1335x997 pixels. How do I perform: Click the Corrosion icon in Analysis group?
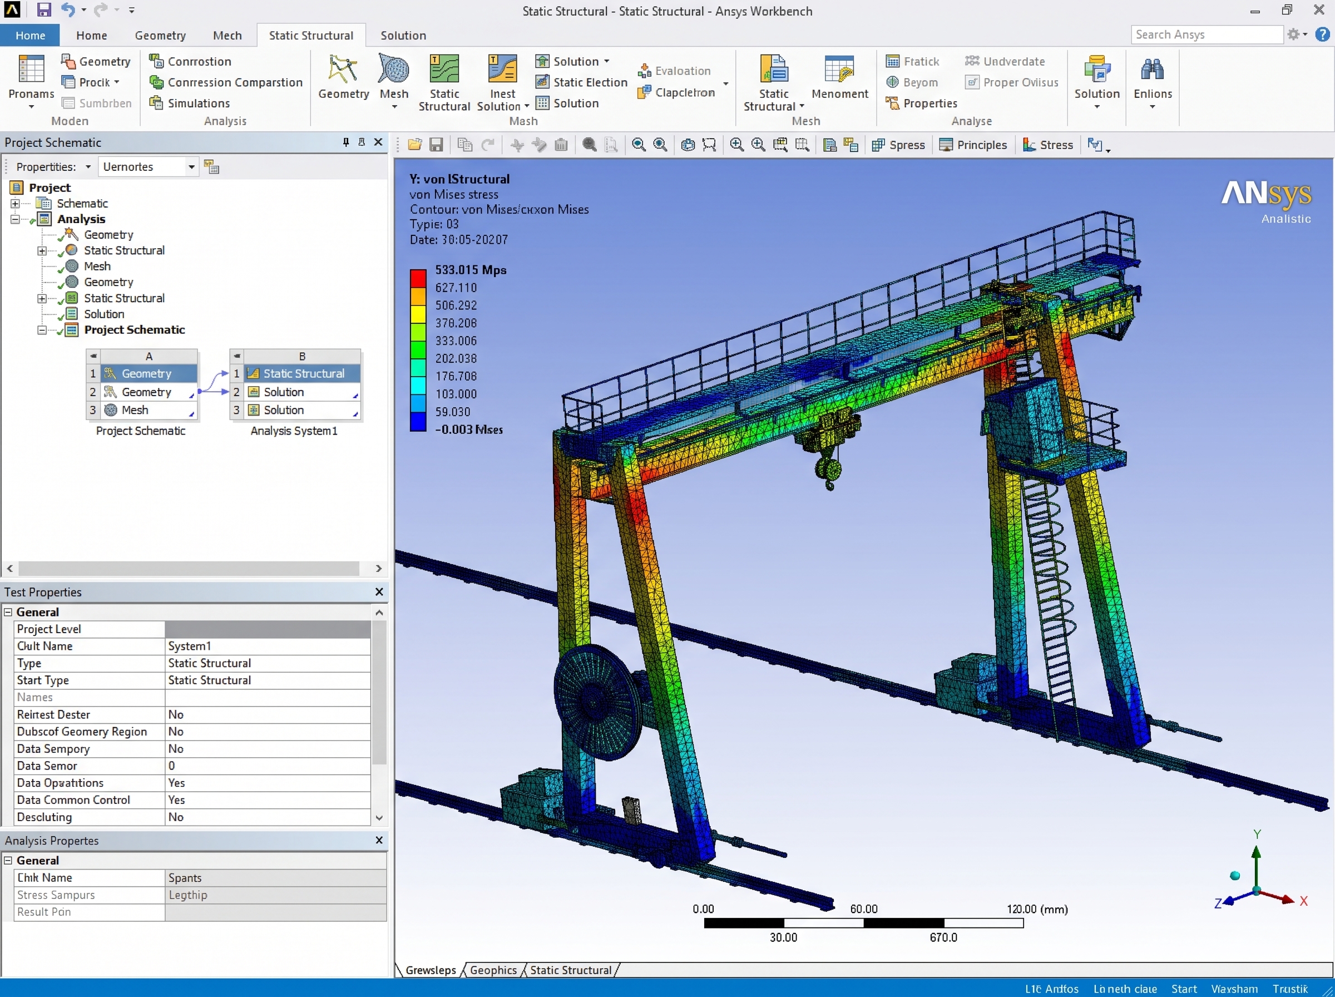click(156, 61)
